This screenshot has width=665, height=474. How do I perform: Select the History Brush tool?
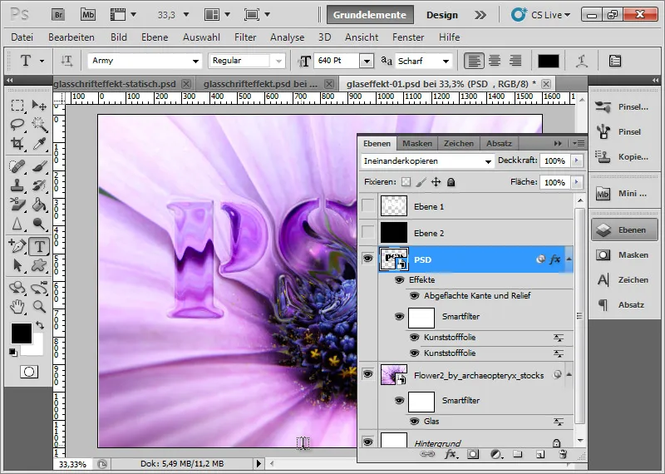click(39, 185)
